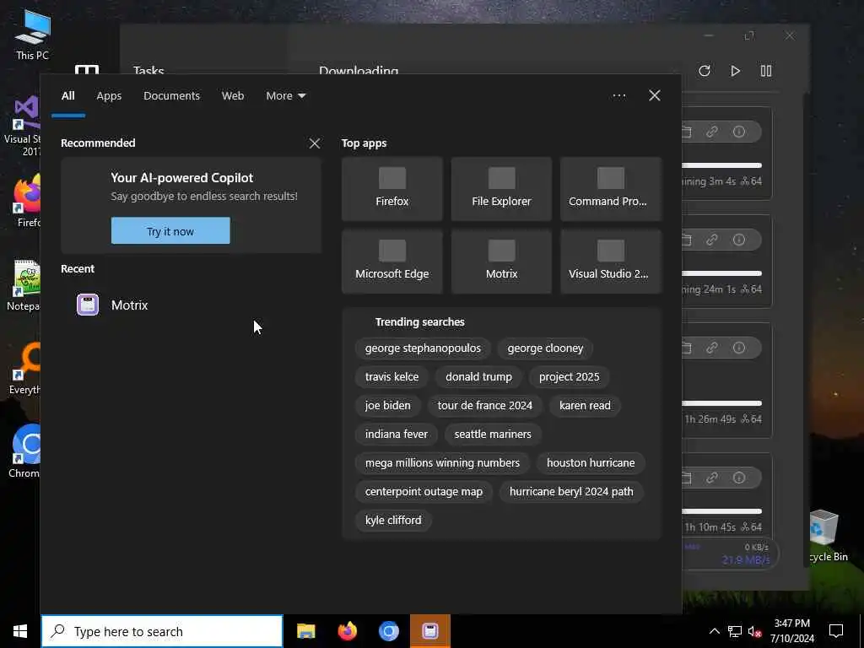Show info for the 1h 10m 45s download

tap(739, 478)
